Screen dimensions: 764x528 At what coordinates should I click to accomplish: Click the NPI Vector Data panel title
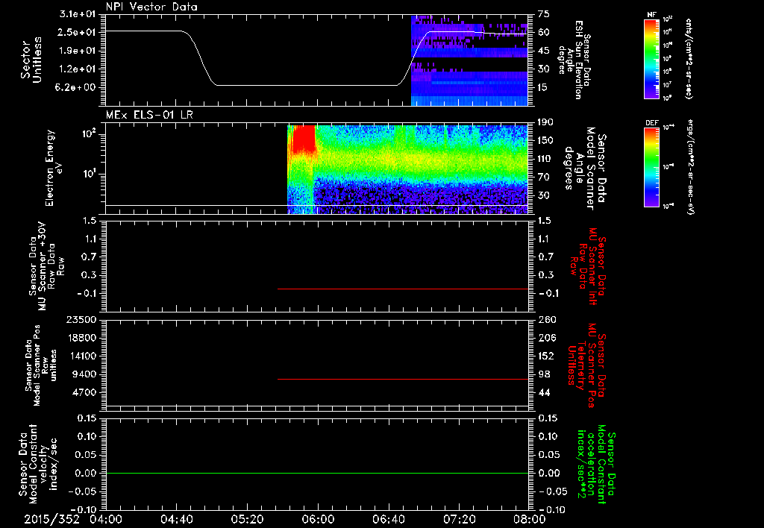(x=151, y=7)
